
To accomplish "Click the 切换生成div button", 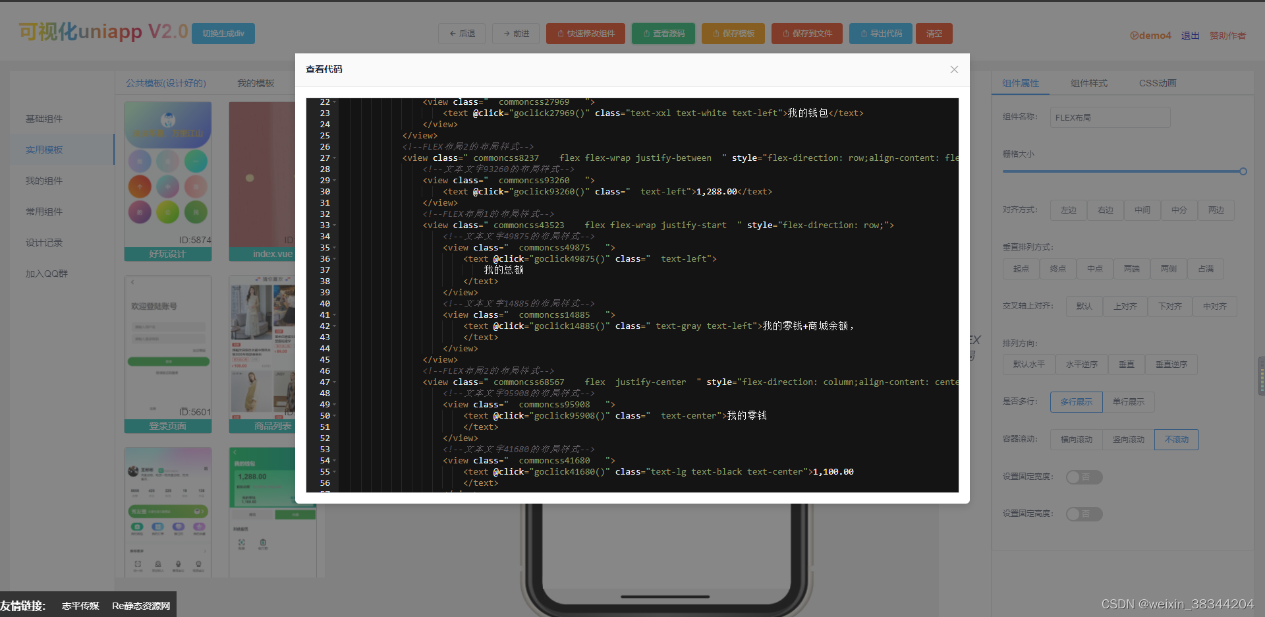I will pyautogui.click(x=223, y=33).
